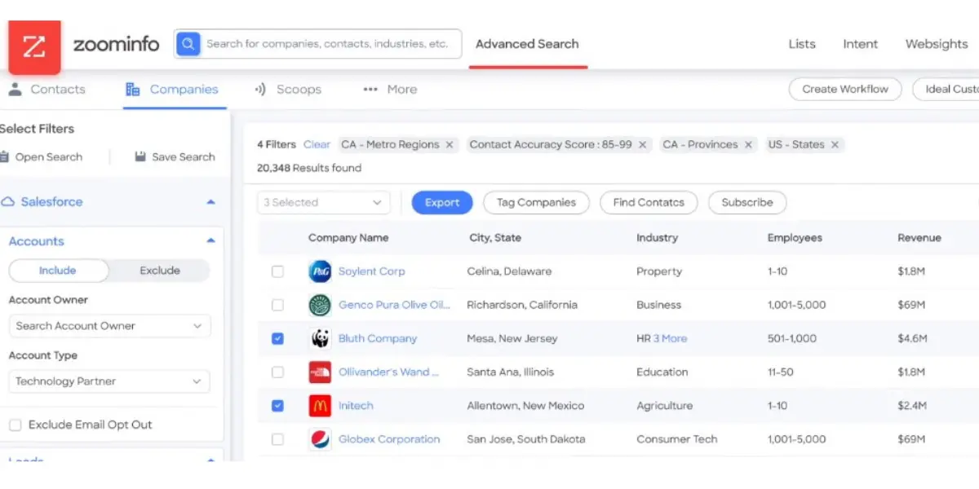Uncheck the Bluth Company row checkbox
This screenshot has height=489, width=979.
pos(277,338)
